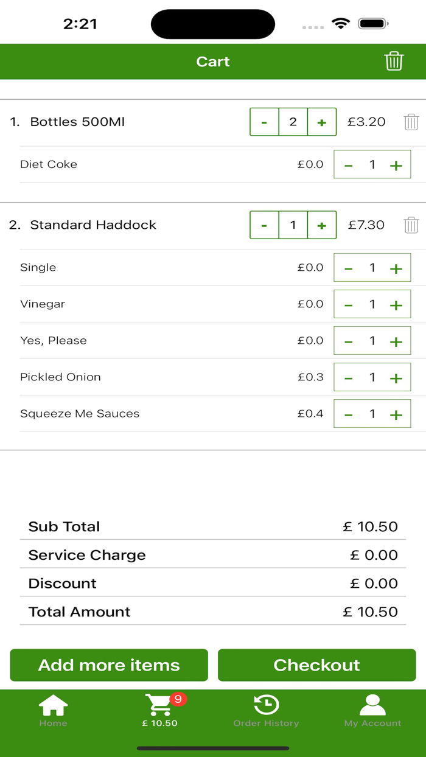Tap the Standard Haddock item name
Image resolution: width=426 pixels, height=757 pixels.
pyautogui.click(x=93, y=225)
